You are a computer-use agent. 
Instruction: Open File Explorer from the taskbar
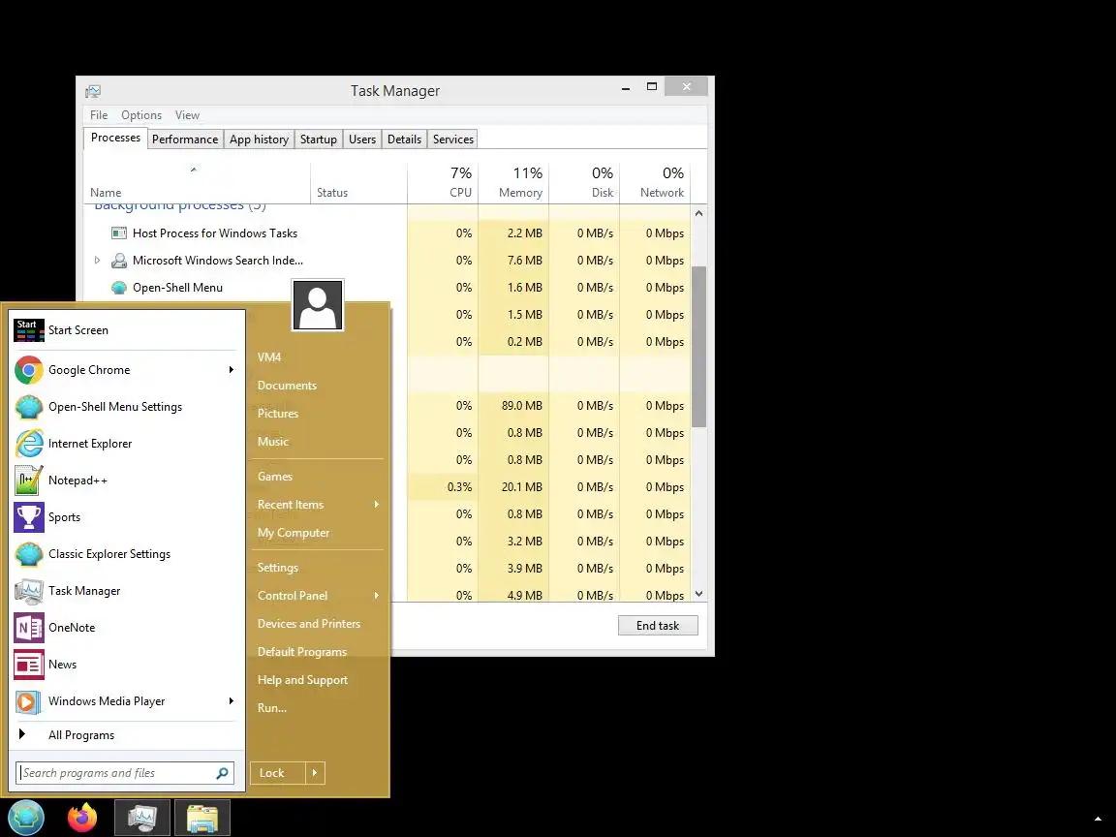202,818
